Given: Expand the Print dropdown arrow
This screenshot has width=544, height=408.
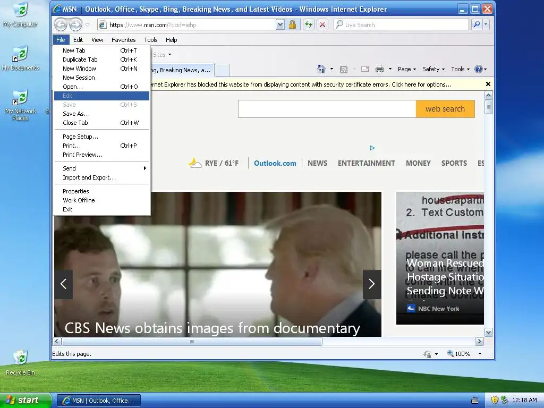Looking at the screenshot, I should click(x=390, y=69).
